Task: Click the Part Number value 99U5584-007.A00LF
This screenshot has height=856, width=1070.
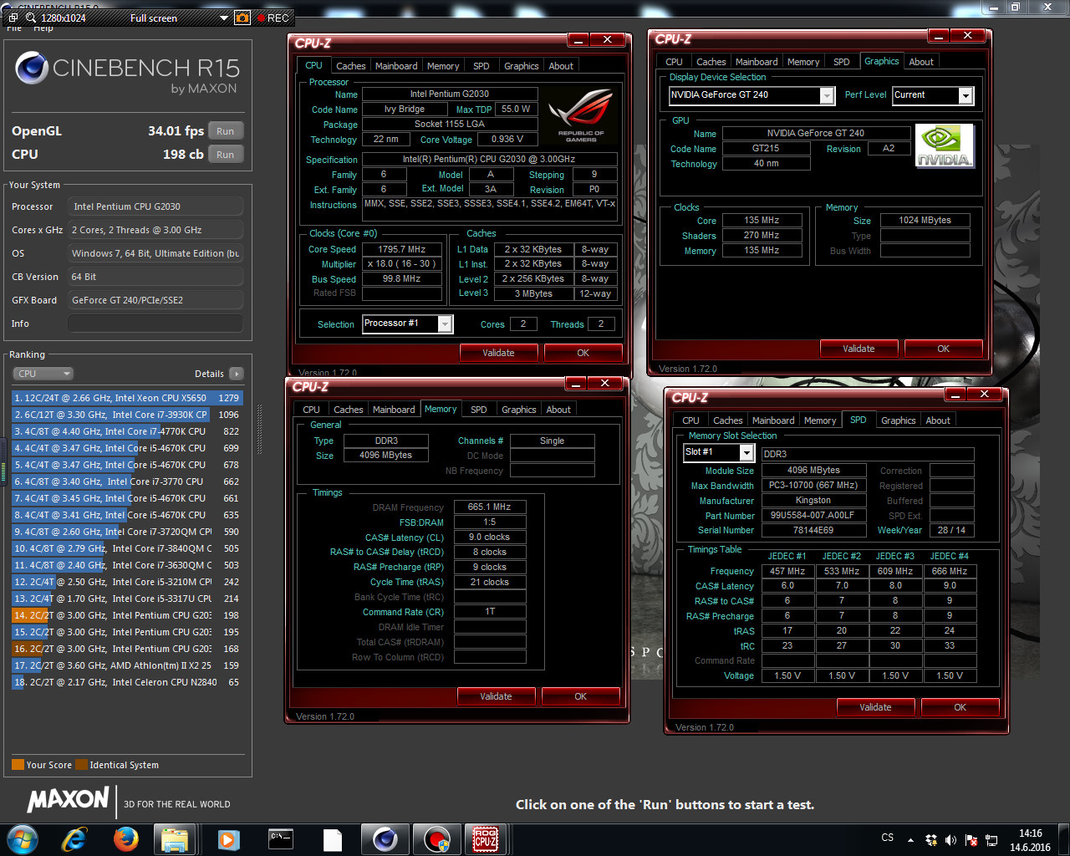Action: (x=813, y=515)
